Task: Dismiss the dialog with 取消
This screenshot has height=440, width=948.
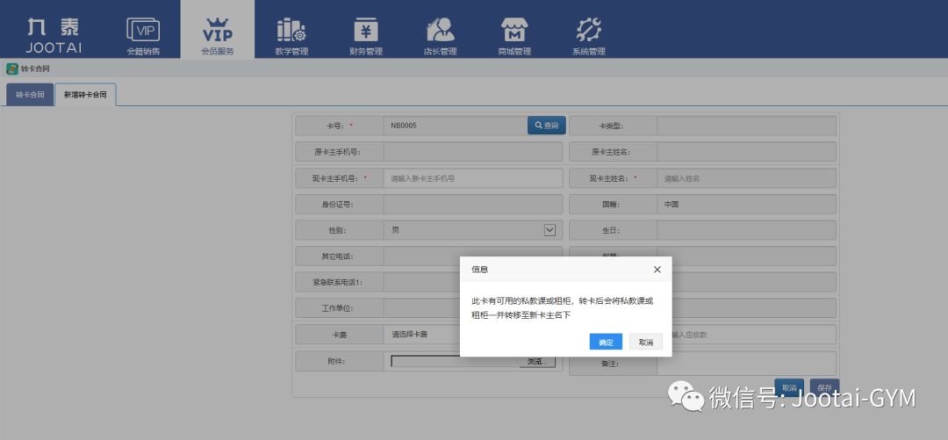Action: coord(646,342)
